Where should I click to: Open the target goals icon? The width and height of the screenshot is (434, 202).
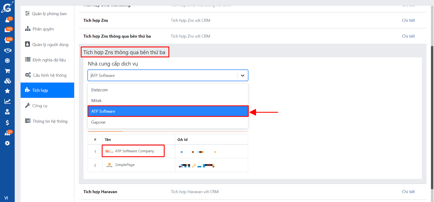7,61
